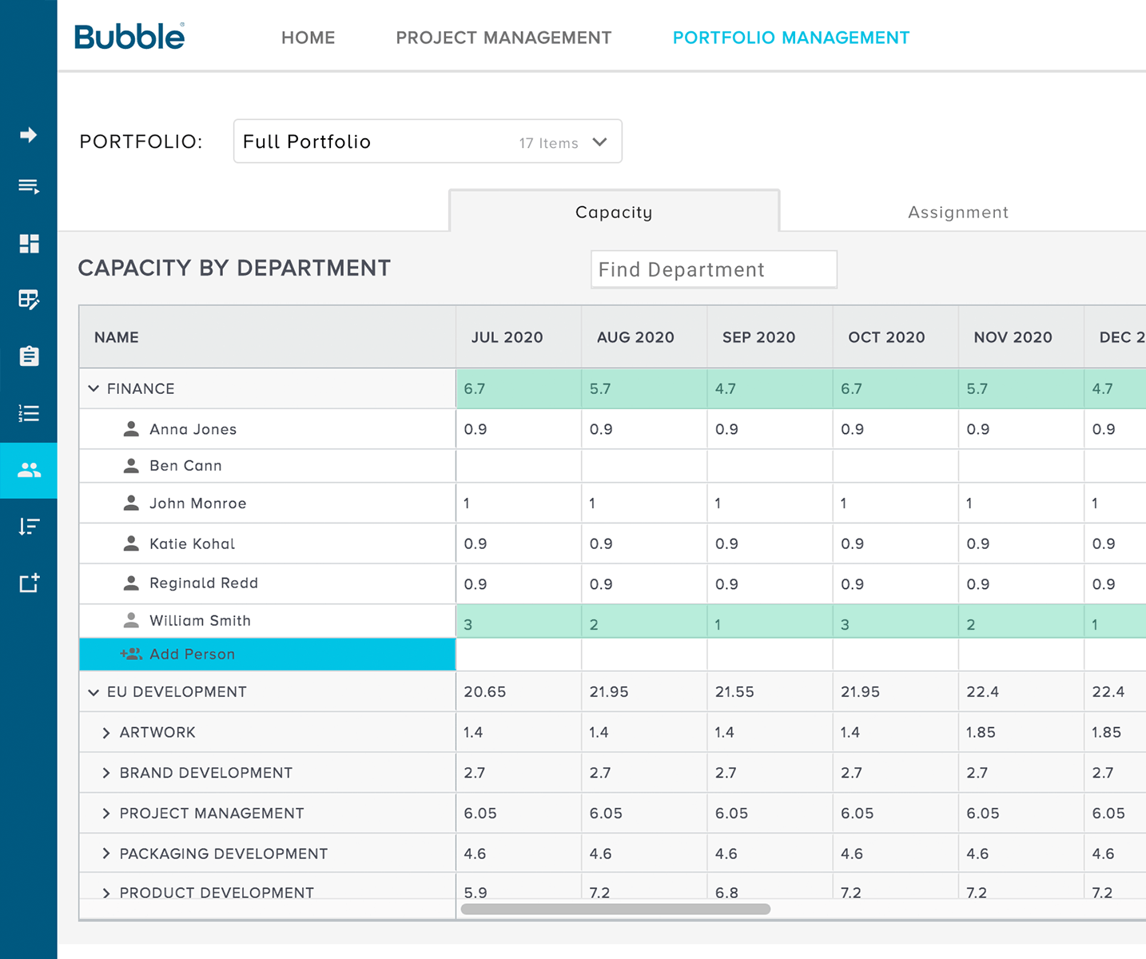Click the table edit sidebar icon
This screenshot has width=1146, height=959.
point(29,300)
